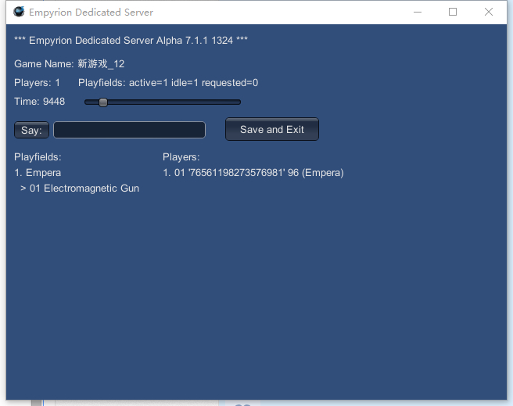
Task: Click the Say: button
Action: click(x=31, y=130)
